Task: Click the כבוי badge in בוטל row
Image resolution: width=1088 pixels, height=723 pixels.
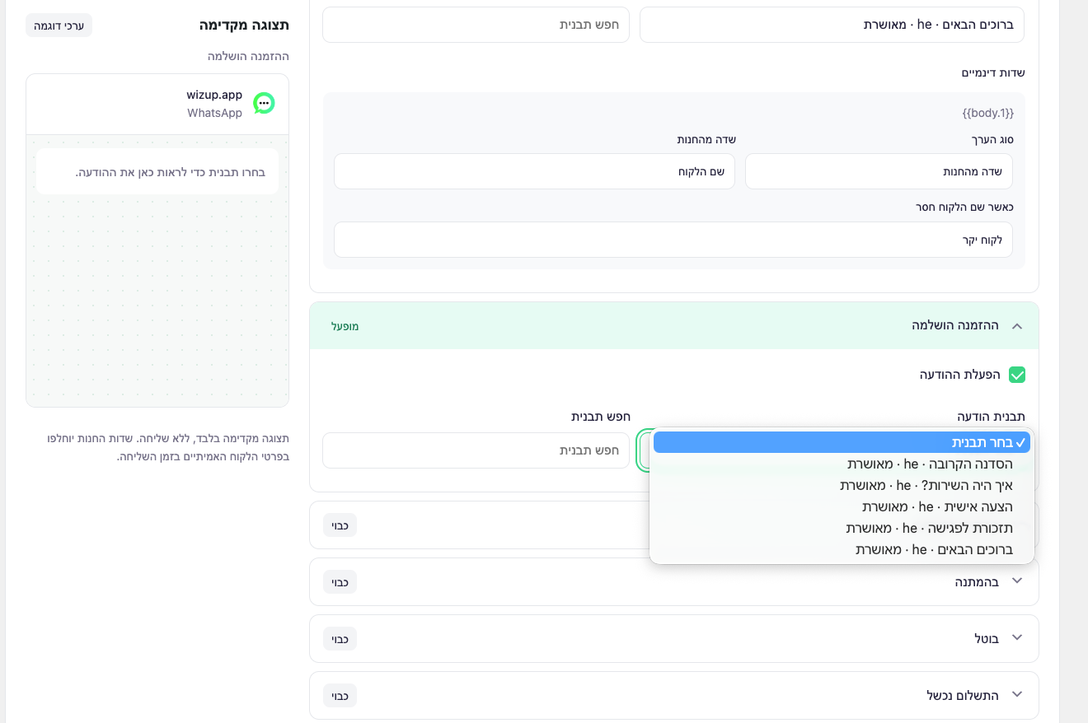Action: [x=340, y=639]
